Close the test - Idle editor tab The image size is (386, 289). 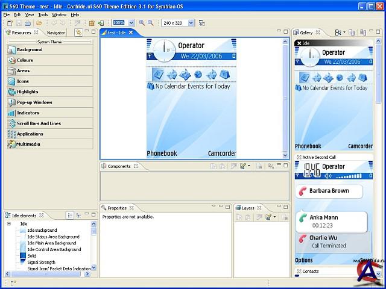(x=131, y=33)
